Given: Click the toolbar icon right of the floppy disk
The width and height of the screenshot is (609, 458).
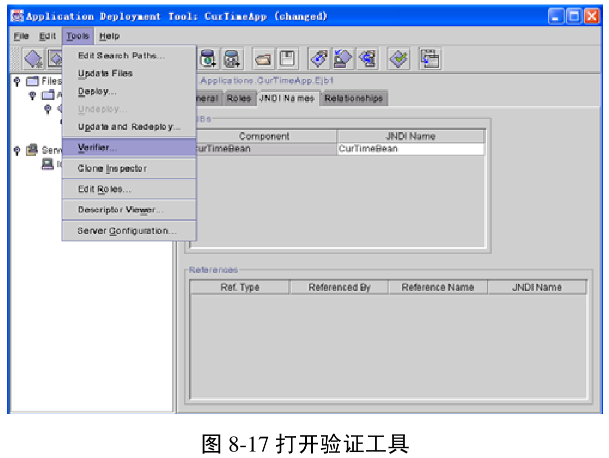Looking at the screenshot, I should [x=318, y=59].
